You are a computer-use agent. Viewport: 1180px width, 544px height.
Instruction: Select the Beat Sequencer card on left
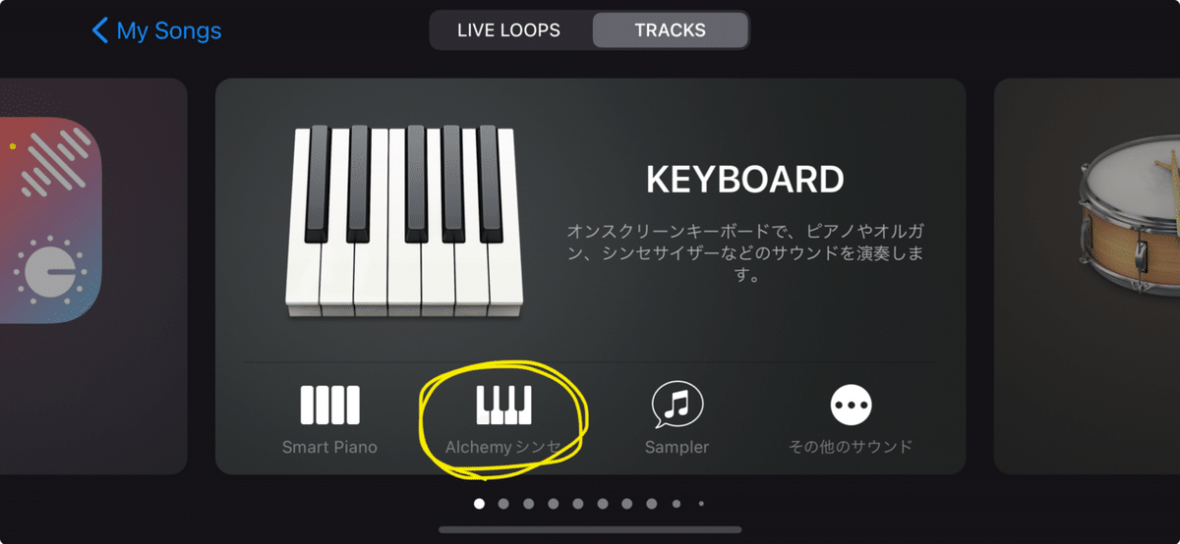93,276
